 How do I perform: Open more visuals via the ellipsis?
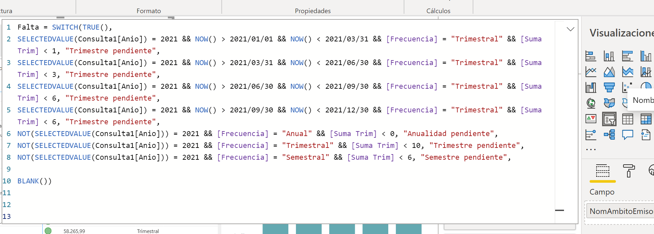(x=591, y=150)
